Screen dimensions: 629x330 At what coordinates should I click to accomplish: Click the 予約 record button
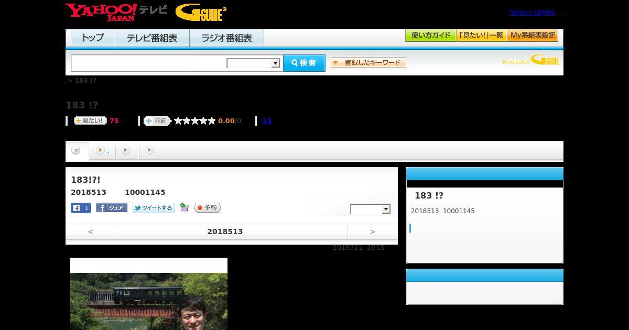tap(208, 208)
